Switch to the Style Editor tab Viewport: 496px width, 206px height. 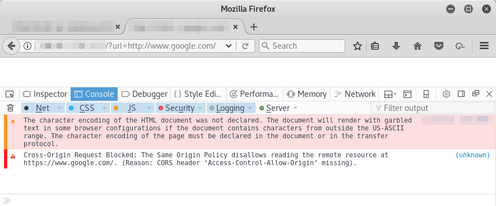(198, 94)
